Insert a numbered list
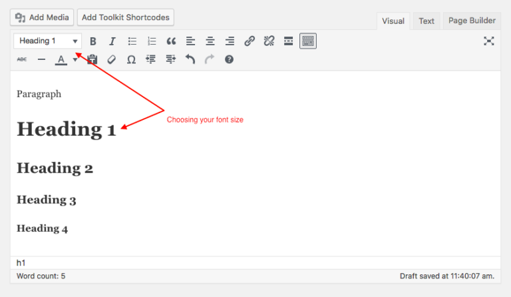Viewport: 511px width, 297px height. tap(152, 41)
